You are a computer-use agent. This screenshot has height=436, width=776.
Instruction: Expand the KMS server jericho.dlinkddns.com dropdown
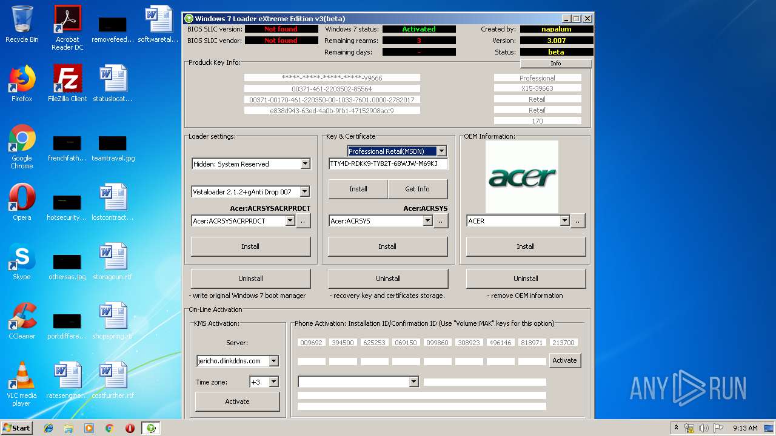(273, 361)
